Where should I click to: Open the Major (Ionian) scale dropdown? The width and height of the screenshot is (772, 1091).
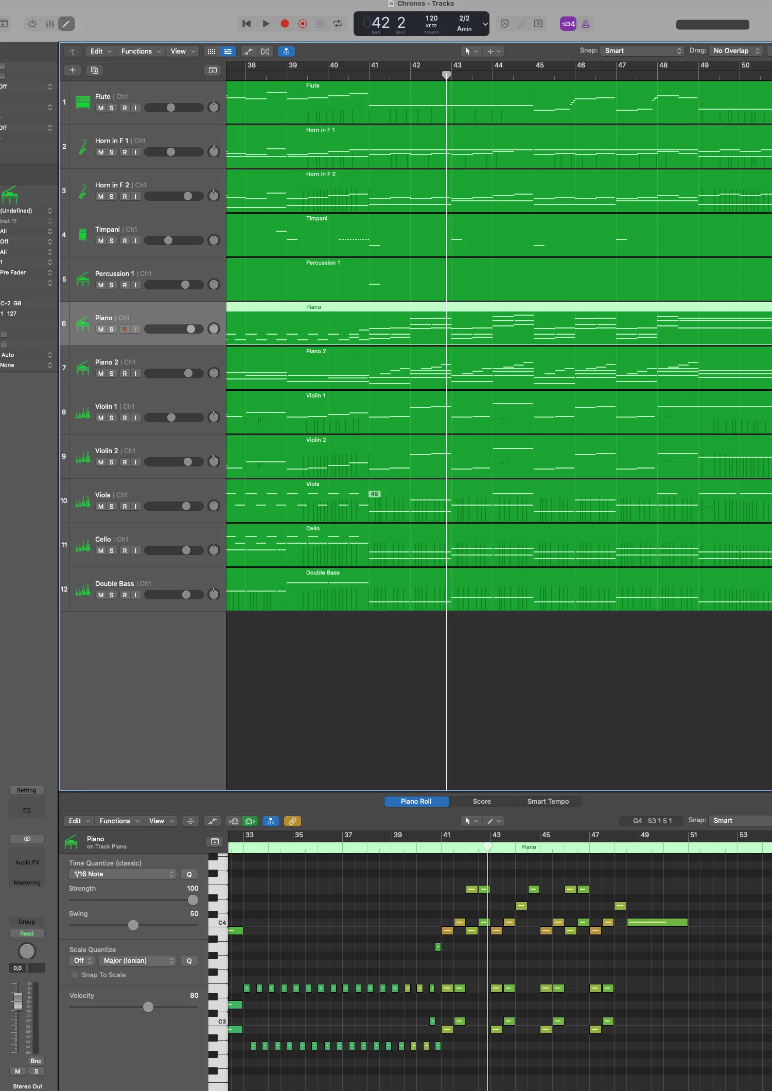(x=137, y=961)
